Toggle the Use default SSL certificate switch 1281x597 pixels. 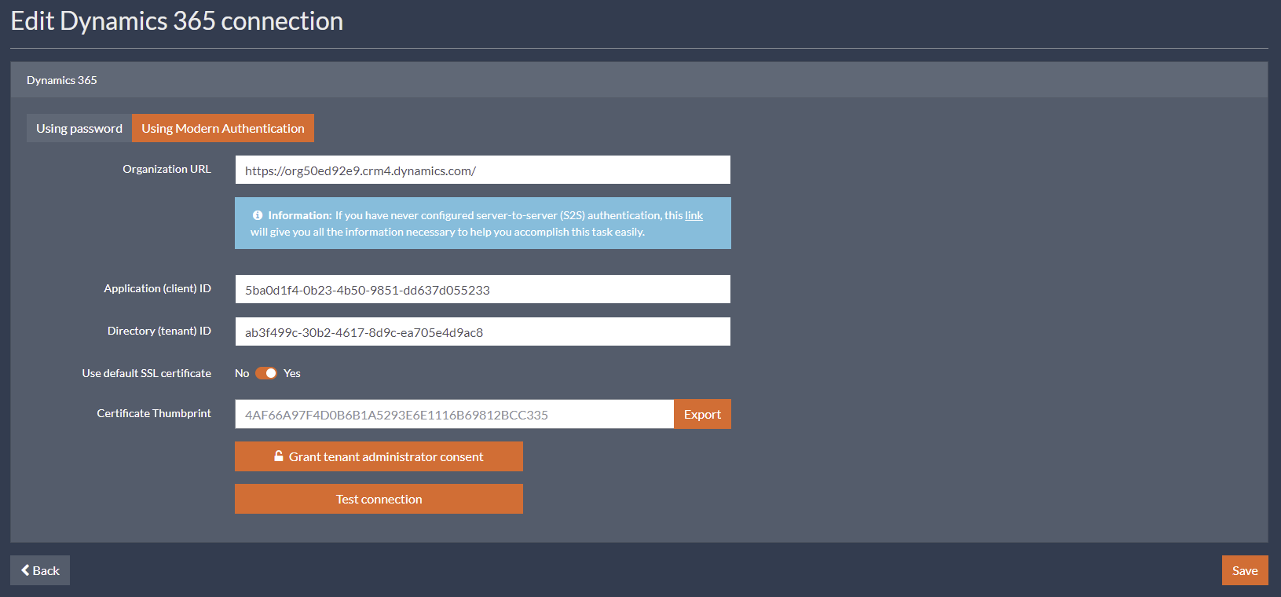tap(266, 373)
